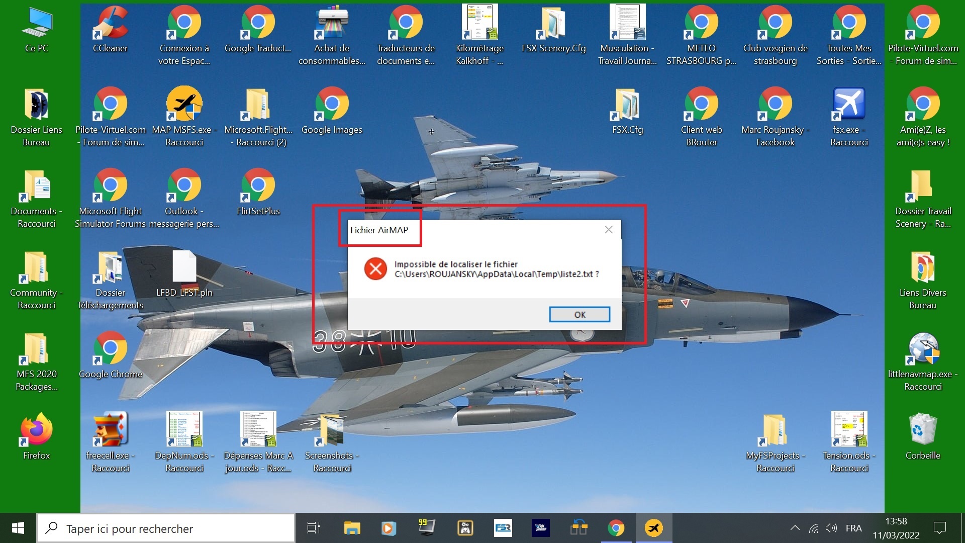Viewport: 965px width, 543px height.
Task: Open the Corbeille recycle bin
Action: [923, 430]
